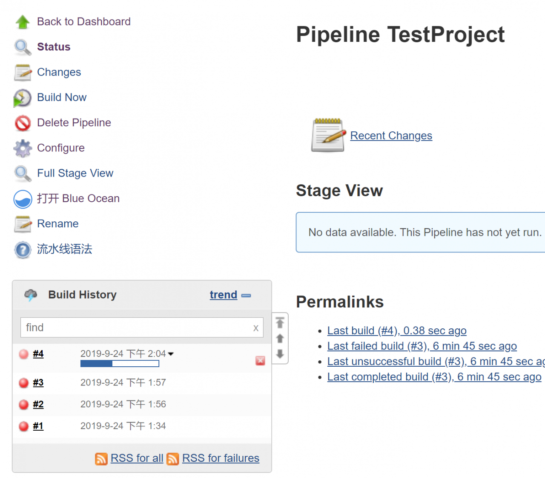
Task: Click the red Delete Pipeline icon
Action: click(23, 123)
